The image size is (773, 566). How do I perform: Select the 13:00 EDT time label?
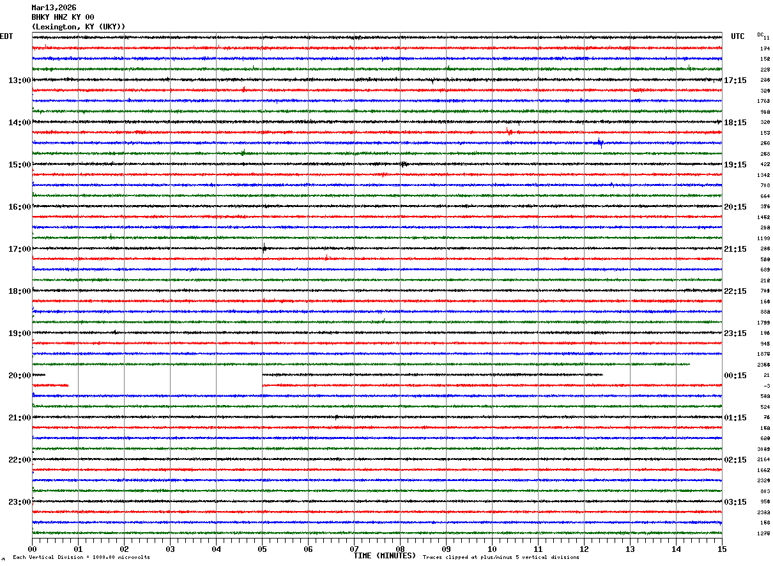19,80
